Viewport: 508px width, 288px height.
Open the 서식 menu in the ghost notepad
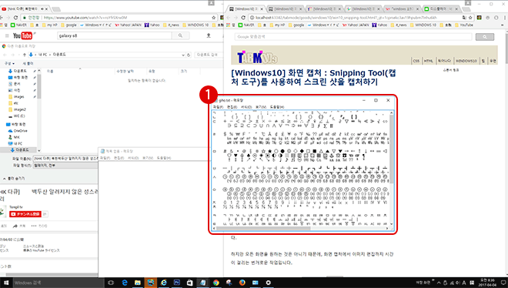coord(246,107)
